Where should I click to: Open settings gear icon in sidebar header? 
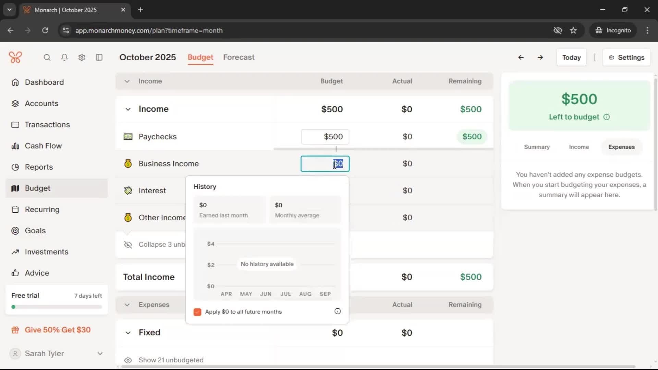pyautogui.click(x=82, y=57)
